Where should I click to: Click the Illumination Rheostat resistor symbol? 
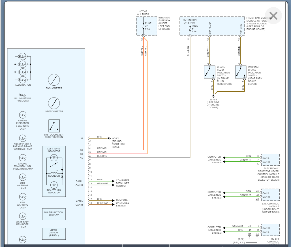[22, 95]
